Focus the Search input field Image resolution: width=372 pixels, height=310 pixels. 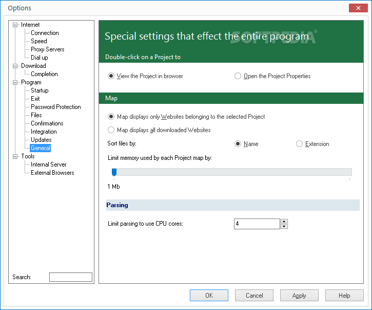point(71,277)
